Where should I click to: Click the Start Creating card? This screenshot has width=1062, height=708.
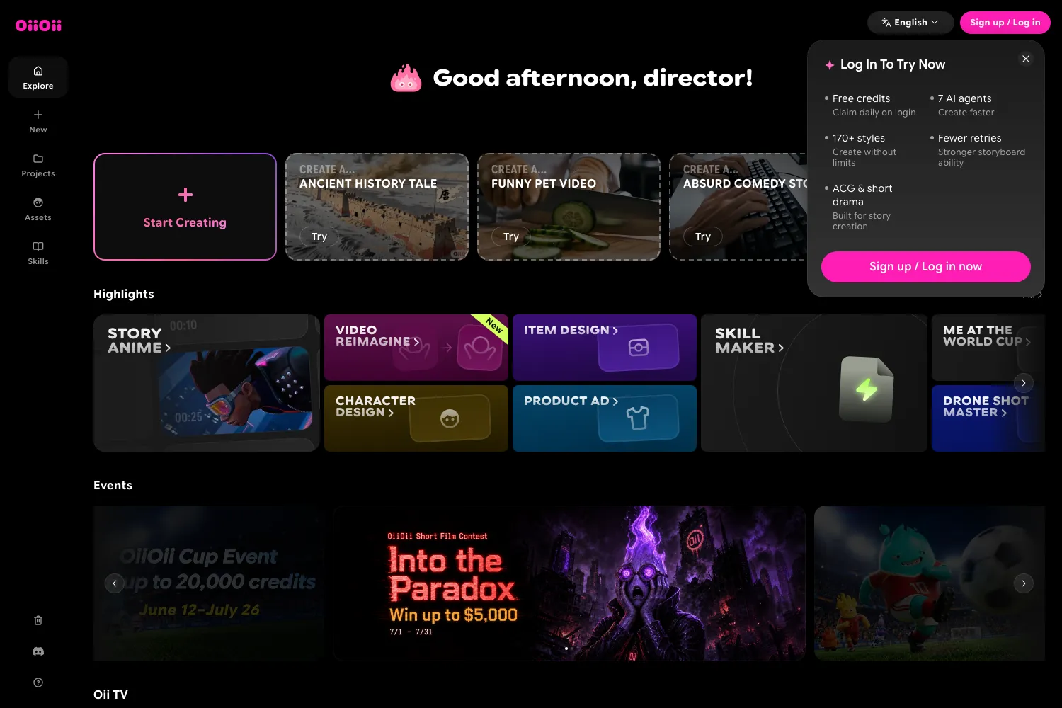click(185, 207)
